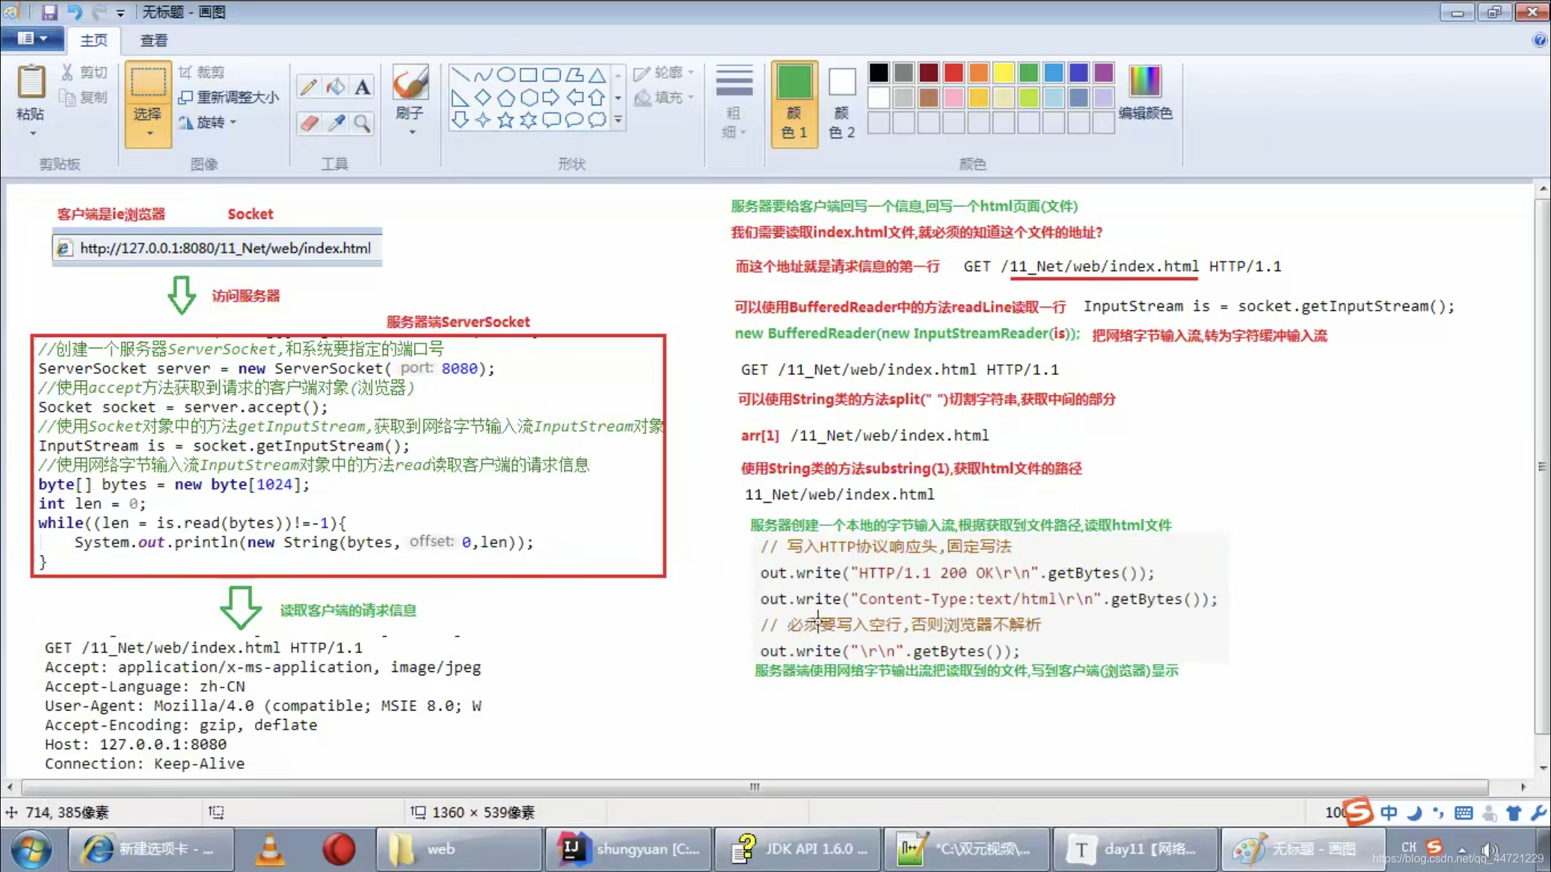Open the 选择 (Select) dropdown
The width and height of the screenshot is (1551, 872).
tap(148, 132)
